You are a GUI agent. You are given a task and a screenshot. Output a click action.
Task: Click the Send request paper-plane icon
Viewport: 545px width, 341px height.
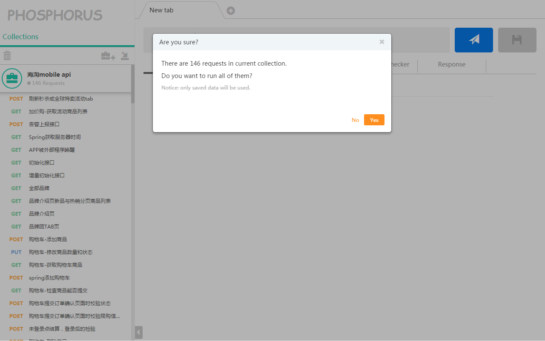(474, 40)
